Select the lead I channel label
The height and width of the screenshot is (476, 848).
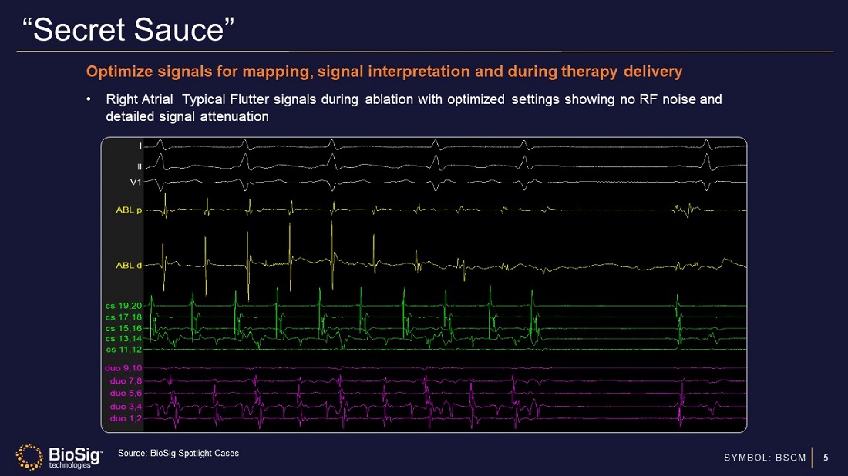tap(140, 146)
